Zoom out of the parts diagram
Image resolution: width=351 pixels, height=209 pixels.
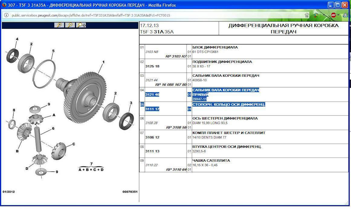[70, 25]
